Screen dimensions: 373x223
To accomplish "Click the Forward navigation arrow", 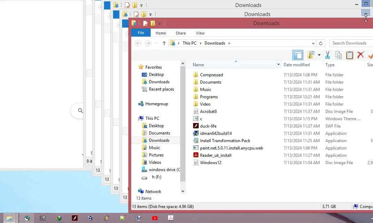I will pyautogui.click(x=148, y=43).
